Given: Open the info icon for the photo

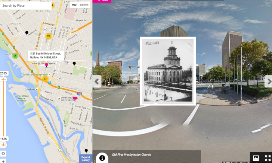Looking at the screenshot, I should [102, 158].
